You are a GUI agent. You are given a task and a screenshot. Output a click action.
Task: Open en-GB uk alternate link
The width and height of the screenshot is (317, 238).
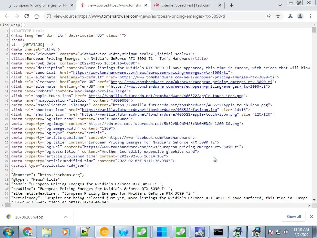coord(191,82)
